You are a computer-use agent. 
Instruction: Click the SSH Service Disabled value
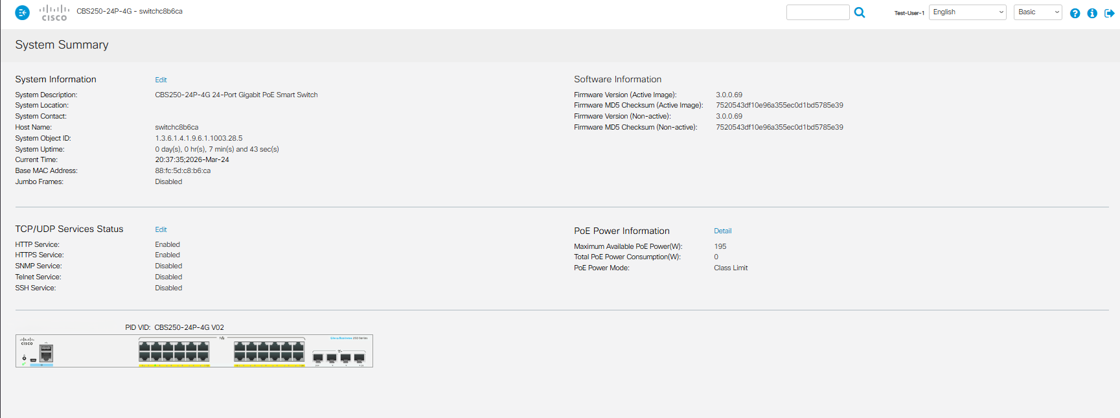click(168, 288)
